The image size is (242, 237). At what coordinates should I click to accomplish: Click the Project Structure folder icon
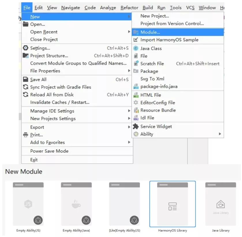click(26, 55)
